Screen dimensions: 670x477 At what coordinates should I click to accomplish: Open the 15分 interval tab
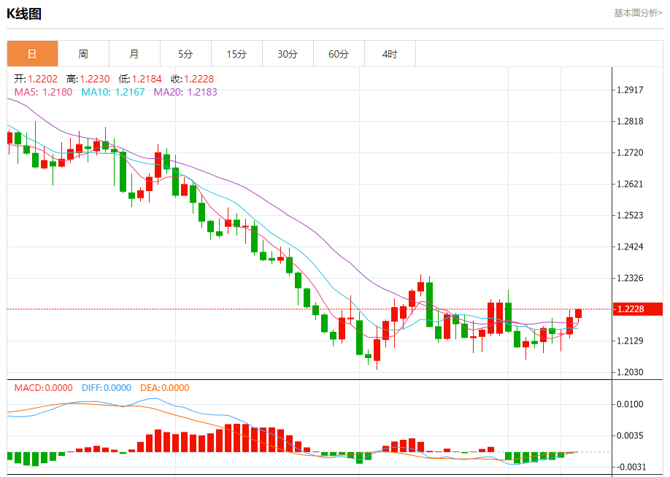click(x=236, y=54)
